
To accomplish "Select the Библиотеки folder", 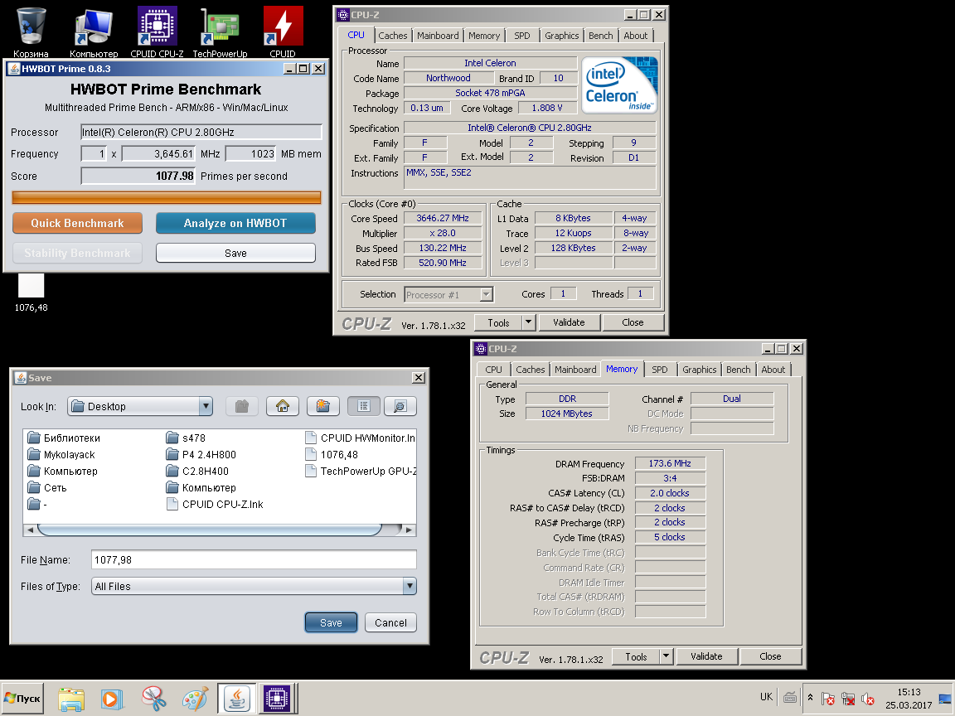I will (x=64, y=438).
